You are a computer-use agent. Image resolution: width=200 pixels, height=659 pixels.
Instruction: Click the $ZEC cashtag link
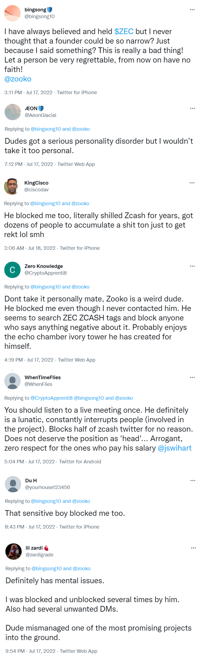coord(124,31)
